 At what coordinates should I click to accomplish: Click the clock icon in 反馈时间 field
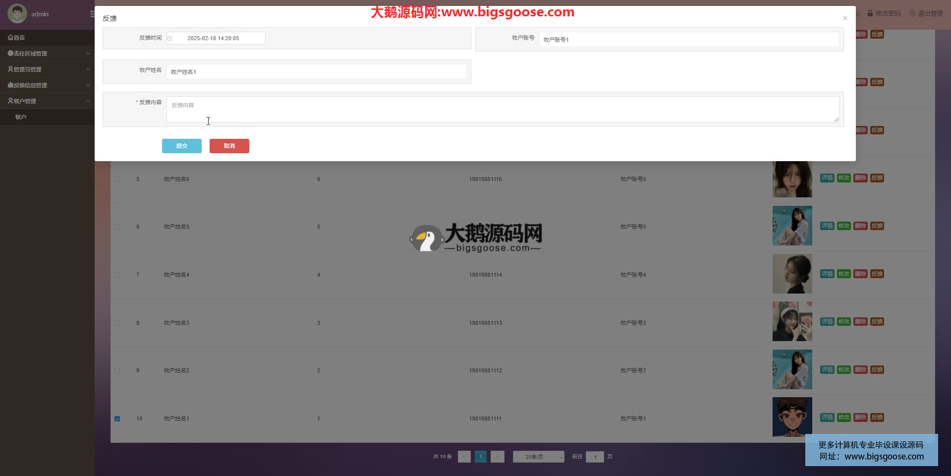point(170,38)
